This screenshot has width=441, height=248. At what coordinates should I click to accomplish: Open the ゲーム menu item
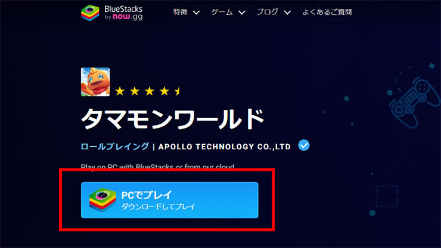tap(222, 12)
